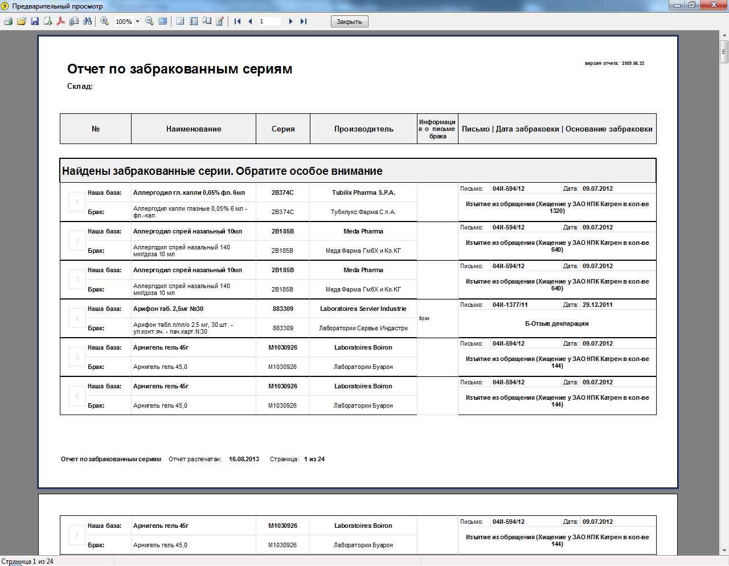This screenshot has width=729, height=566.
Task: Send the report by e-mail icon
Action: pyautogui.click(x=74, y=21)
